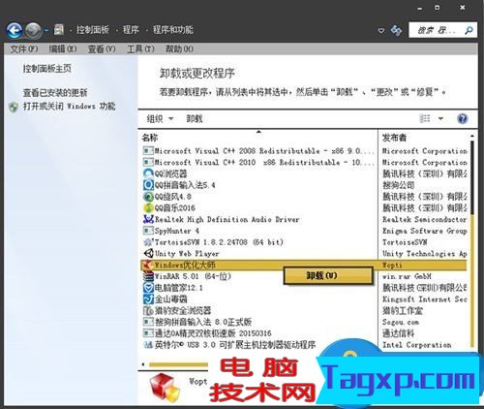The image size is (484, 409).
Task: Click publisher 猎豹工作室
Action: [403, 310]
